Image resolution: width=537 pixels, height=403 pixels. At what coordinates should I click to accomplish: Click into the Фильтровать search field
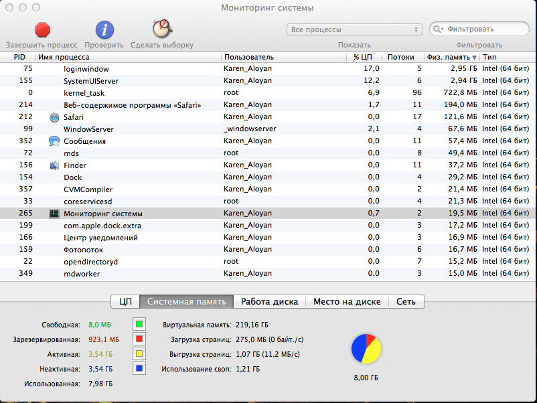tap(479, 29)
